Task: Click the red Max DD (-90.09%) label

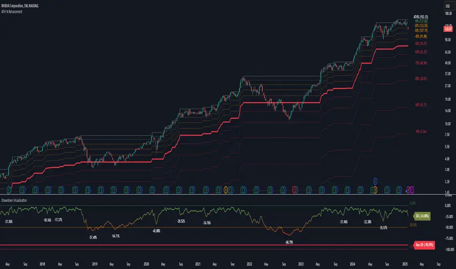Action: pyautogui.click(x=424, y=245)
